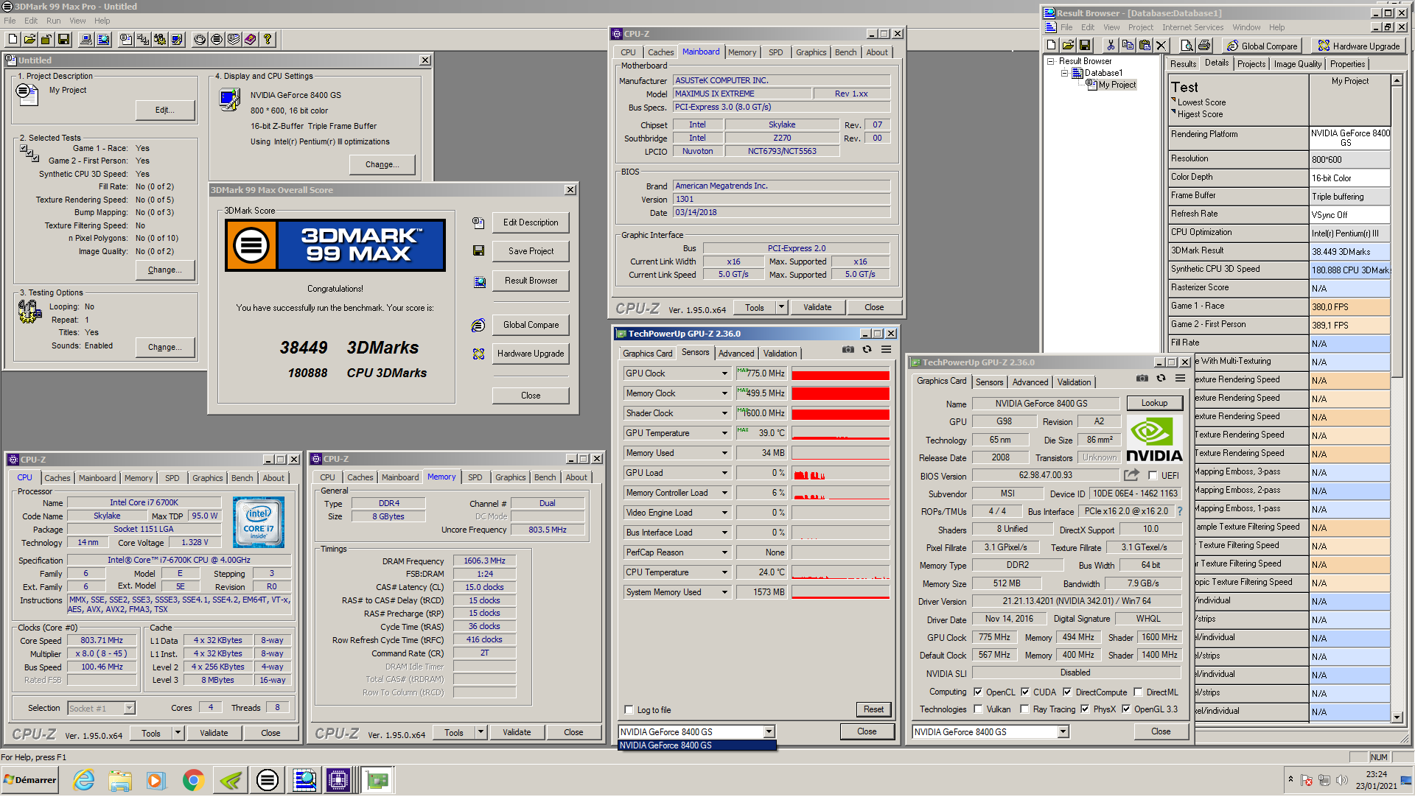Open Image Quality tab in Result Browser

[1297, 64]
